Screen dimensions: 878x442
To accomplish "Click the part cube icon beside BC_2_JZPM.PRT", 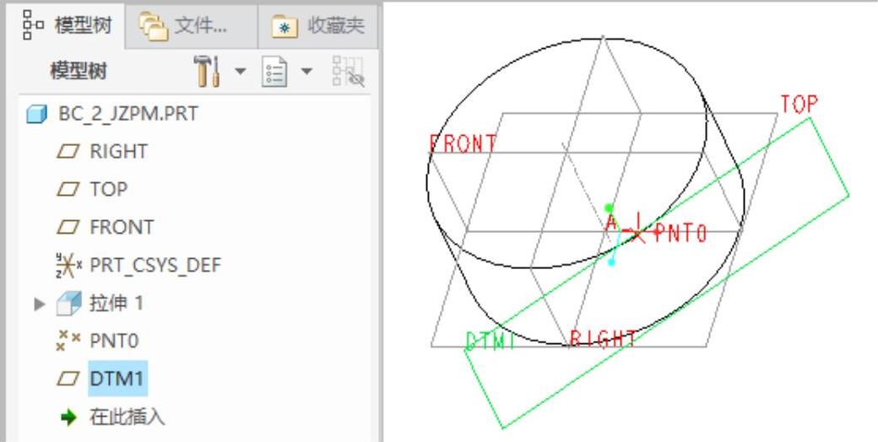I will coord(37,115).
